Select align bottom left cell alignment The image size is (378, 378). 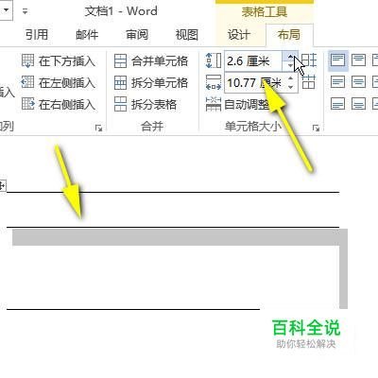tap(338, 104)
